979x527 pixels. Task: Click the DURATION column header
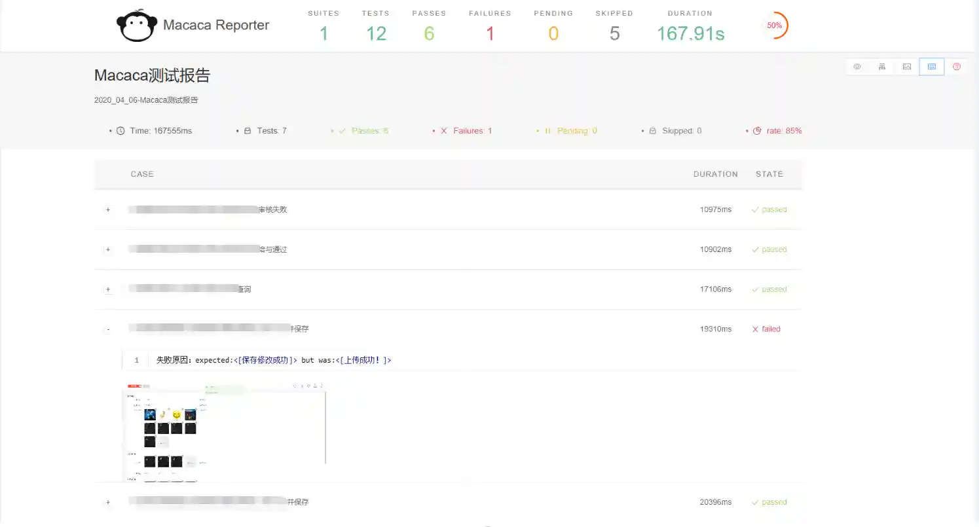tap(715, 174)
